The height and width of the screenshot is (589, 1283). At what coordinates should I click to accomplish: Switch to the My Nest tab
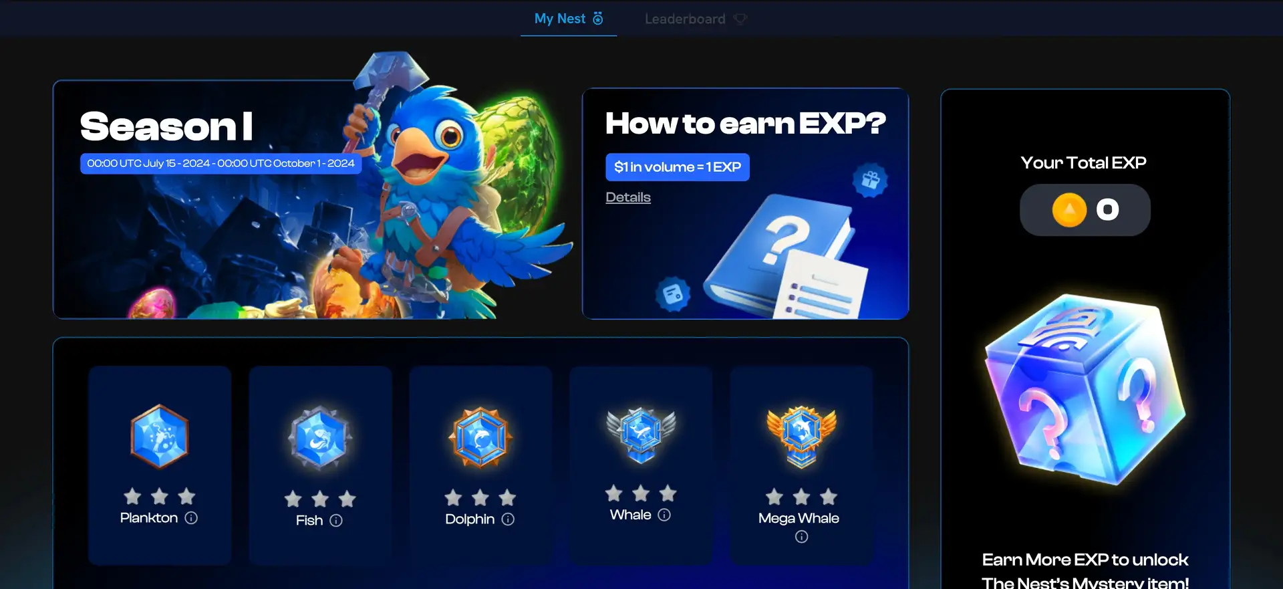569,19
